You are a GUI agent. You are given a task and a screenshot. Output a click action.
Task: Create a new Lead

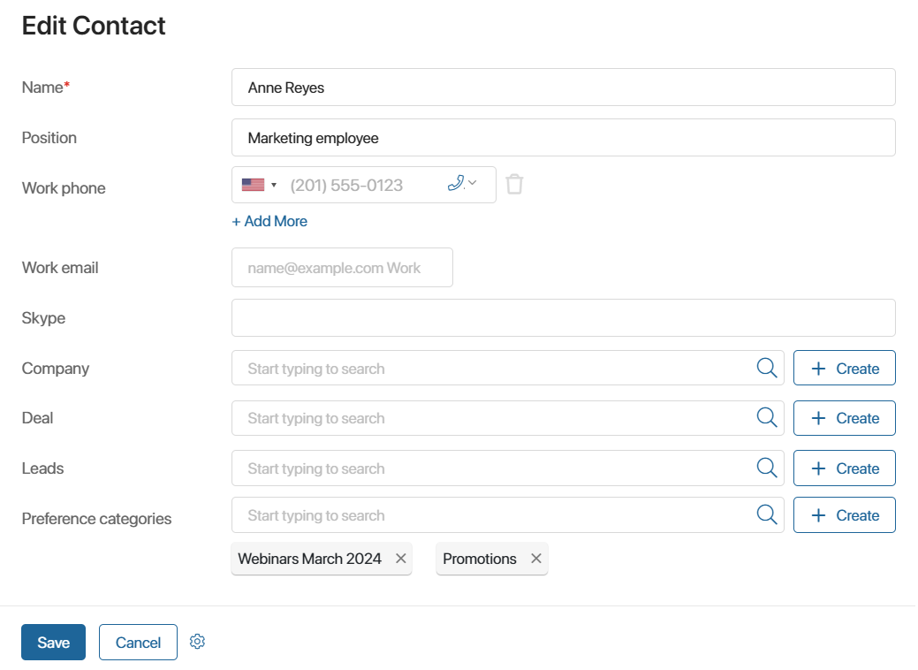pyautogui.click(x=845, y=468)
